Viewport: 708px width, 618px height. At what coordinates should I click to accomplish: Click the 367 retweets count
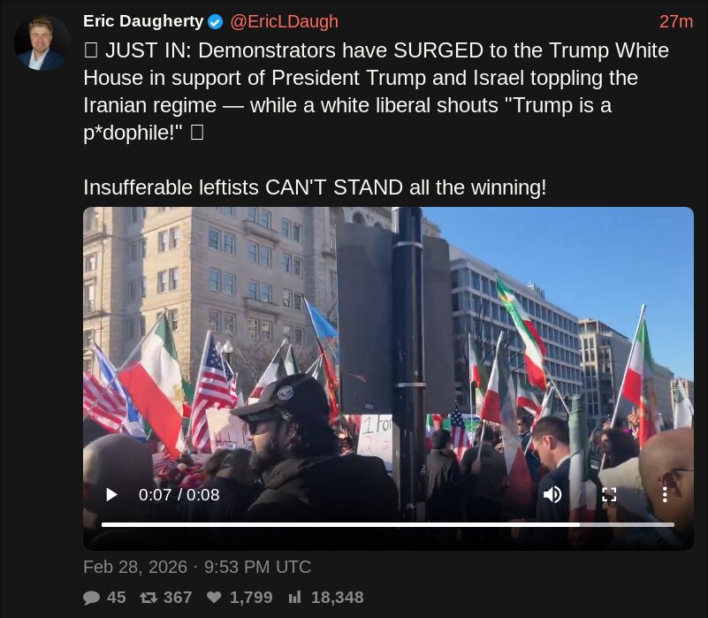(x=178, y=597)
